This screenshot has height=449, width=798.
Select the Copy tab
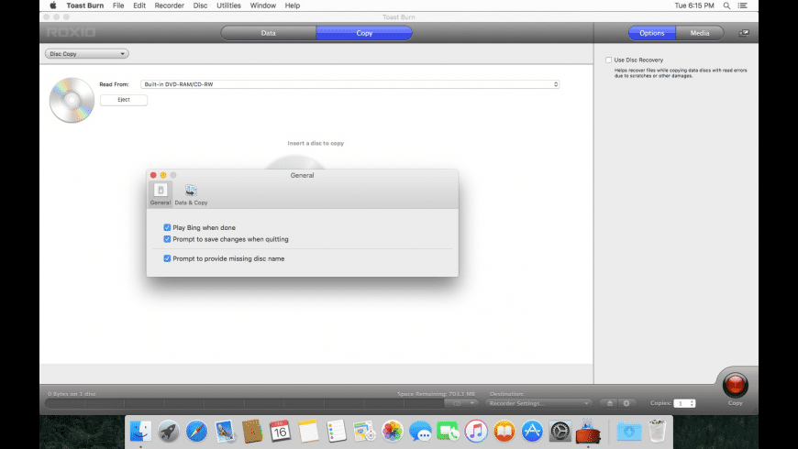[x=364, y=33]
